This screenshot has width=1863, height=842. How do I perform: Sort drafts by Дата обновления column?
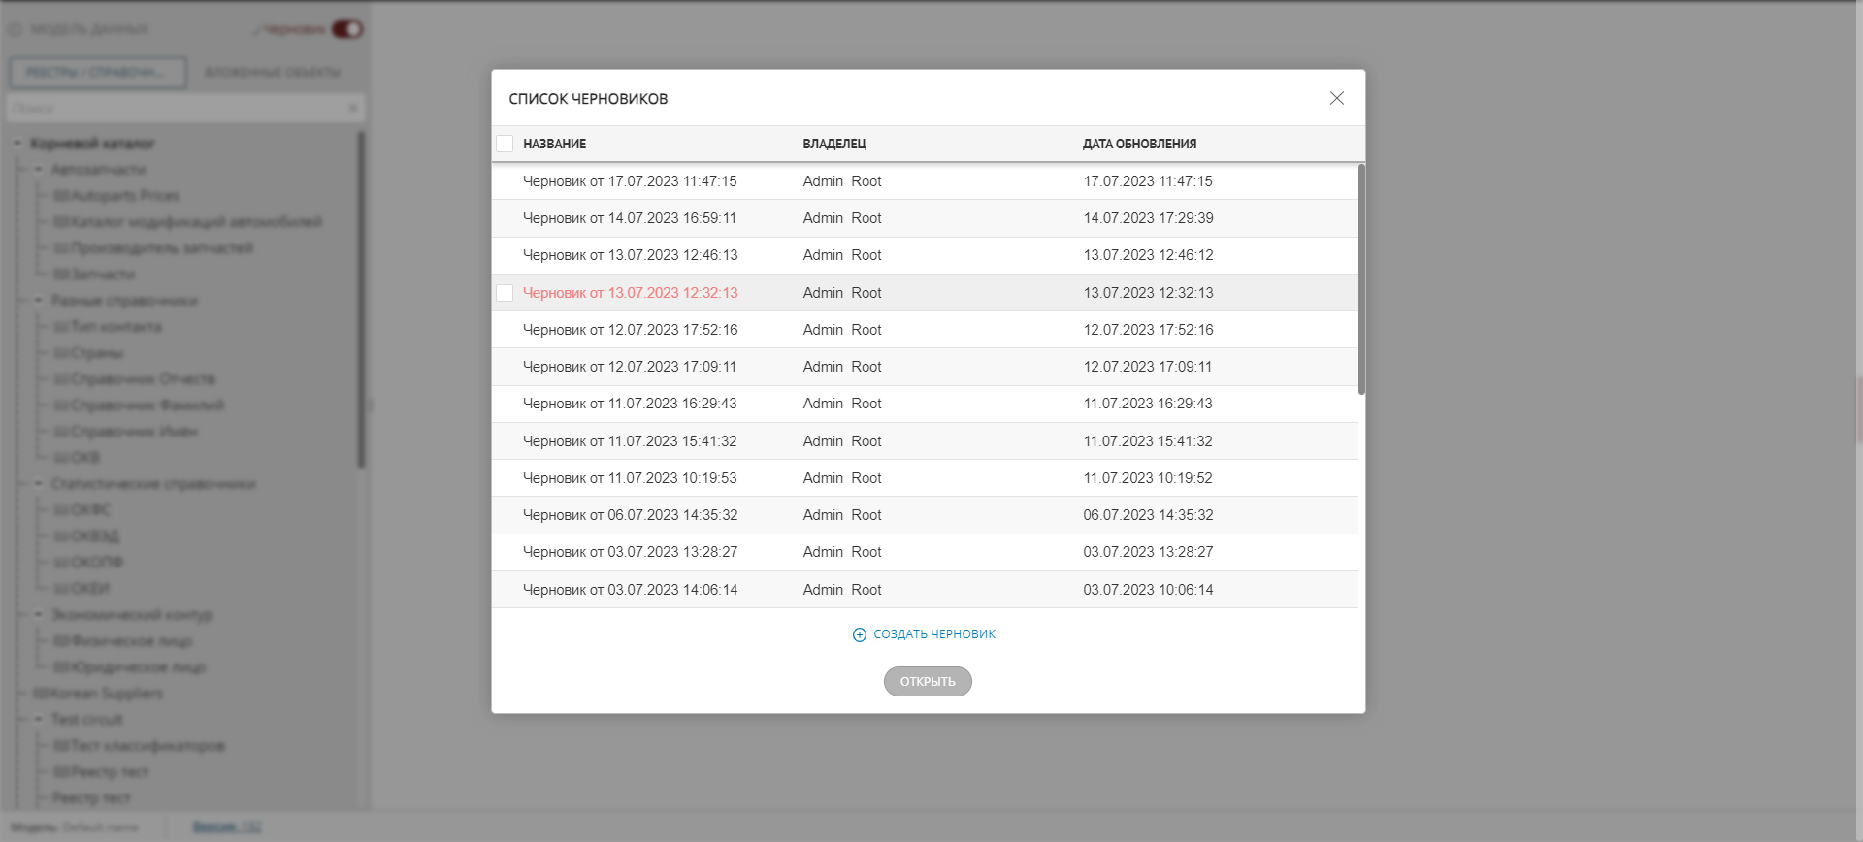click(x=1139, y=144)
